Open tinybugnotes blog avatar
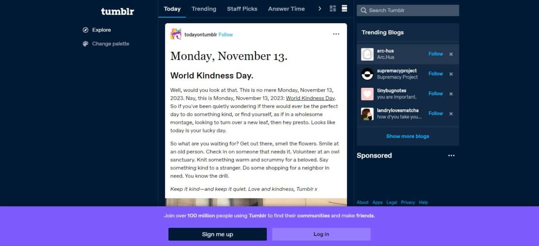Screen dimensions: 539x246 (x=367, y=93)
